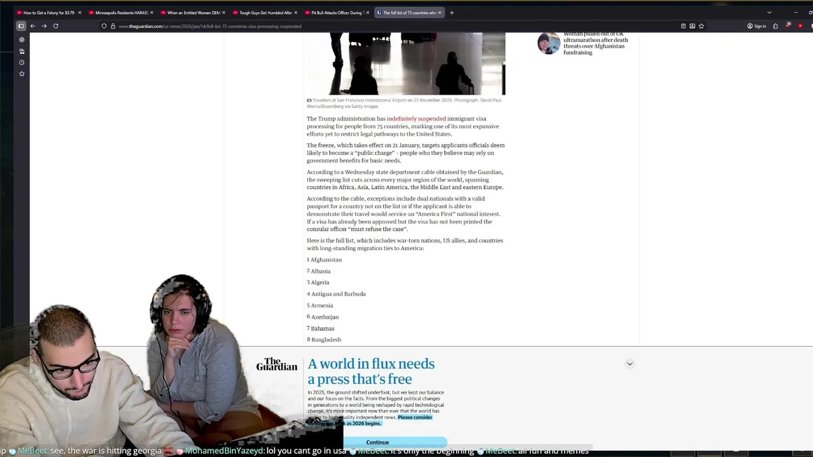Click list entry '3 Algeria'

click(x=318, y=282)
